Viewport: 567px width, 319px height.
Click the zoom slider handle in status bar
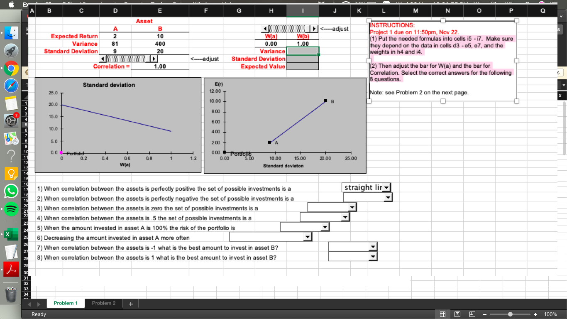(x=510, y=314)
